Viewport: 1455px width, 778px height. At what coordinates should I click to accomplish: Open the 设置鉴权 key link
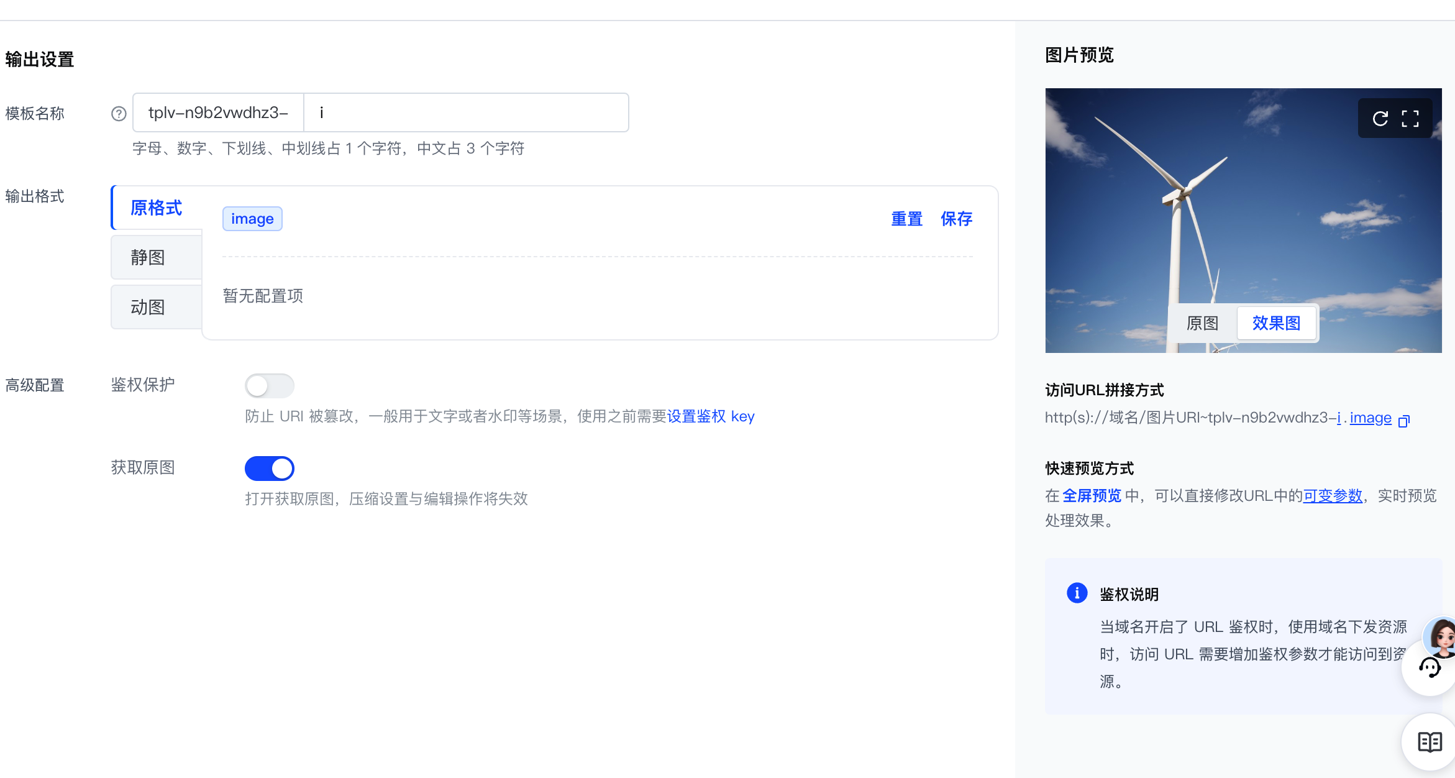(x=710, y=416)
